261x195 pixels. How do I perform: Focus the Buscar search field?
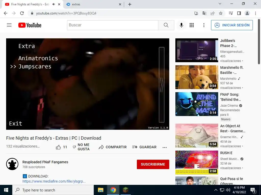pyautogui.click(x=112, y=25)
